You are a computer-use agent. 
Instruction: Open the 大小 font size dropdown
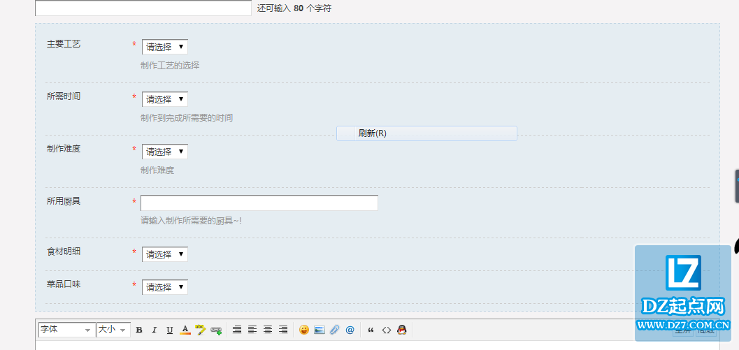pyautogui.click(x=113, y=330)
